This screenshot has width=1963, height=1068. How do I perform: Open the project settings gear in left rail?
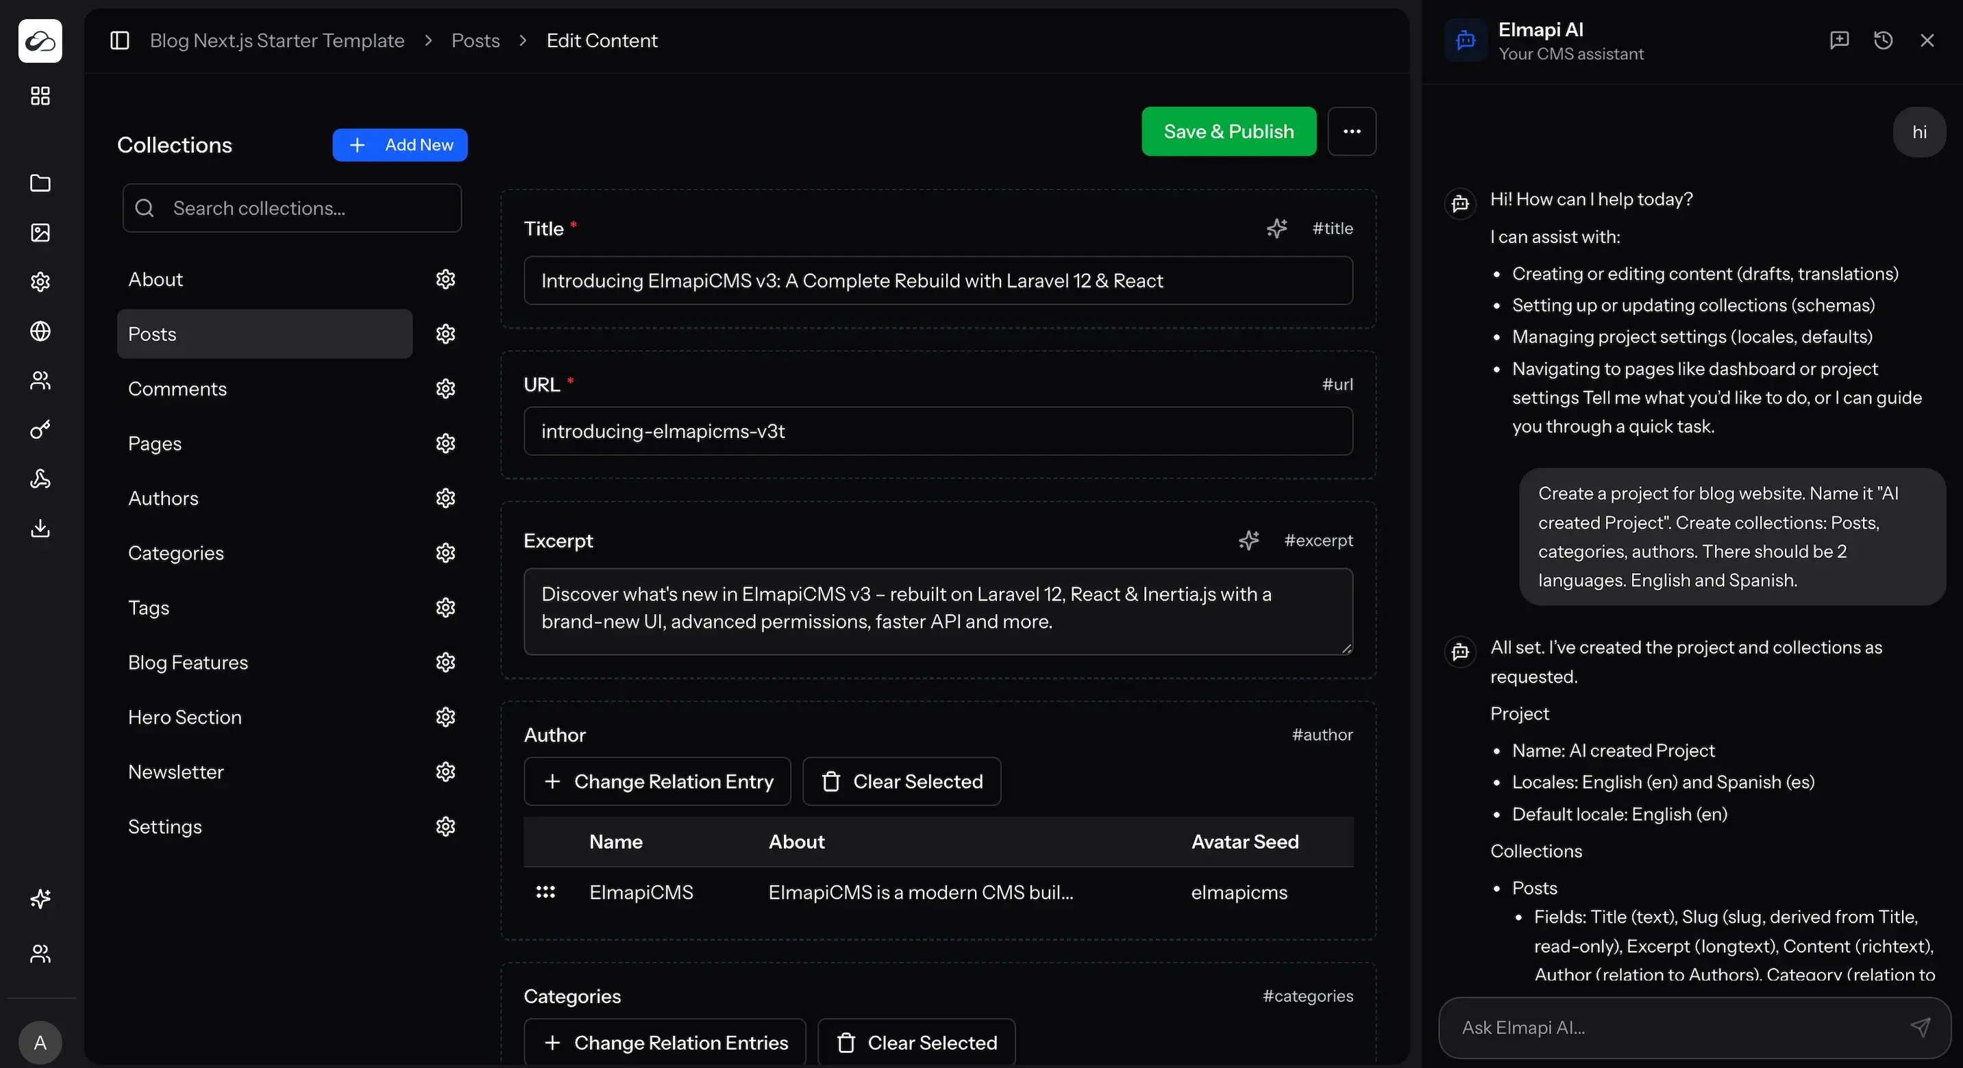(40, 281)
